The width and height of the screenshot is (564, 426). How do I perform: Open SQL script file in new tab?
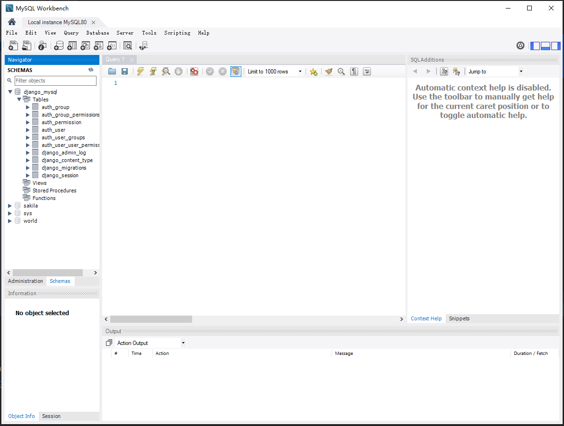26,45
